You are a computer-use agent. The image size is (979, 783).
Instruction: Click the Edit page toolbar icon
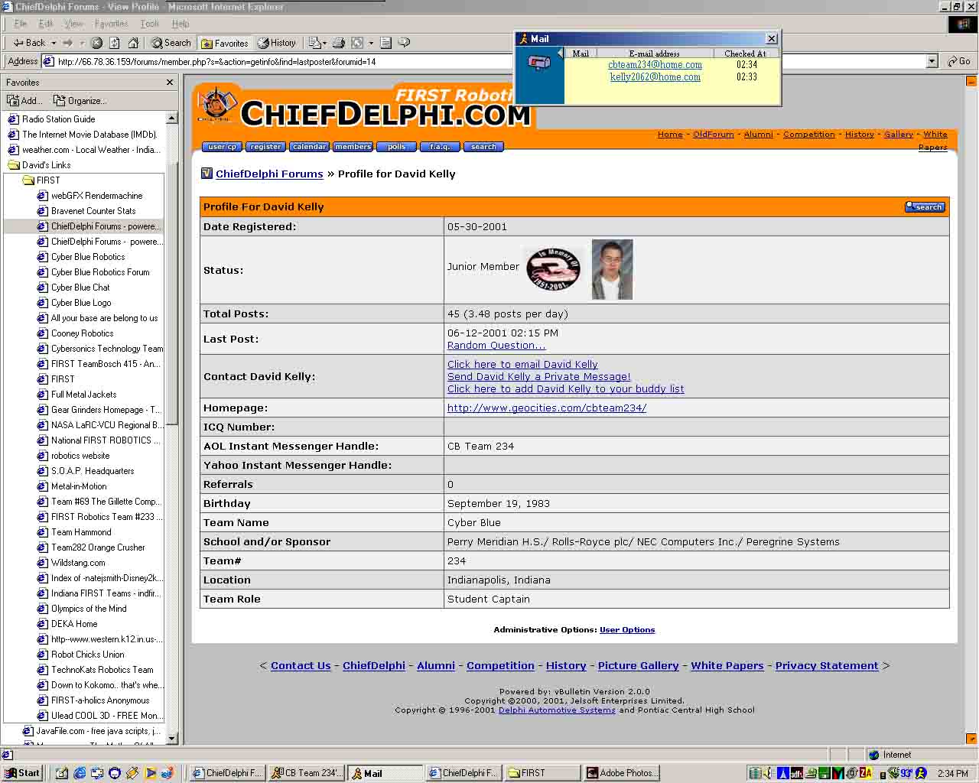pyautogui.click(x=357, y=43)
